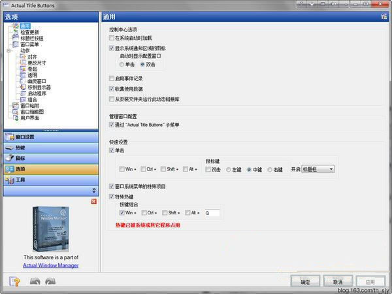Click the pin icon in the 通用 header

point(384,16)
